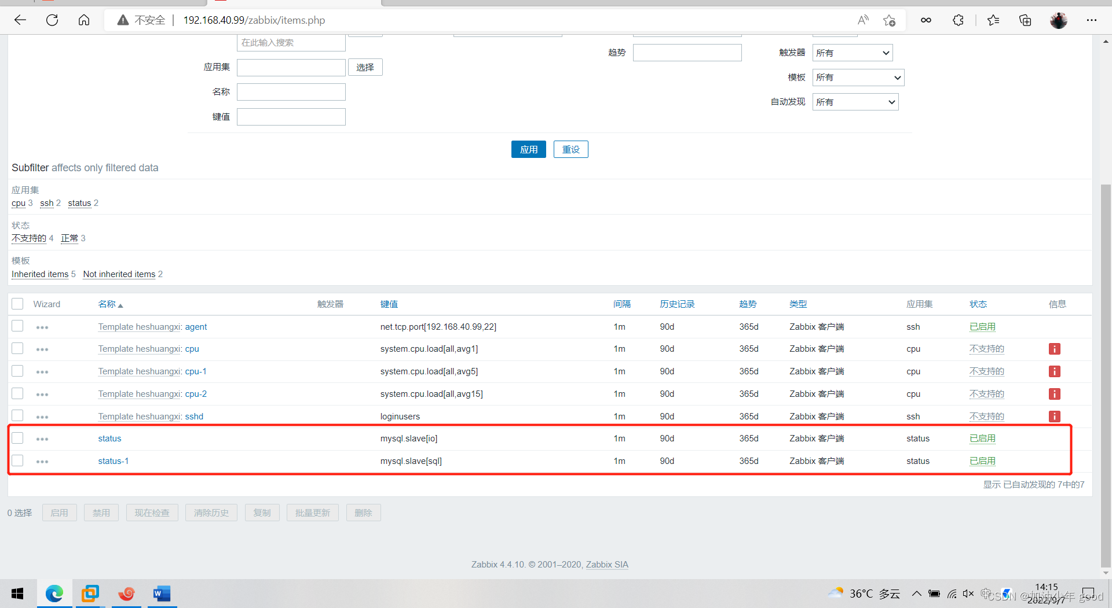Focus the 键值 filter input

(291, 117)
